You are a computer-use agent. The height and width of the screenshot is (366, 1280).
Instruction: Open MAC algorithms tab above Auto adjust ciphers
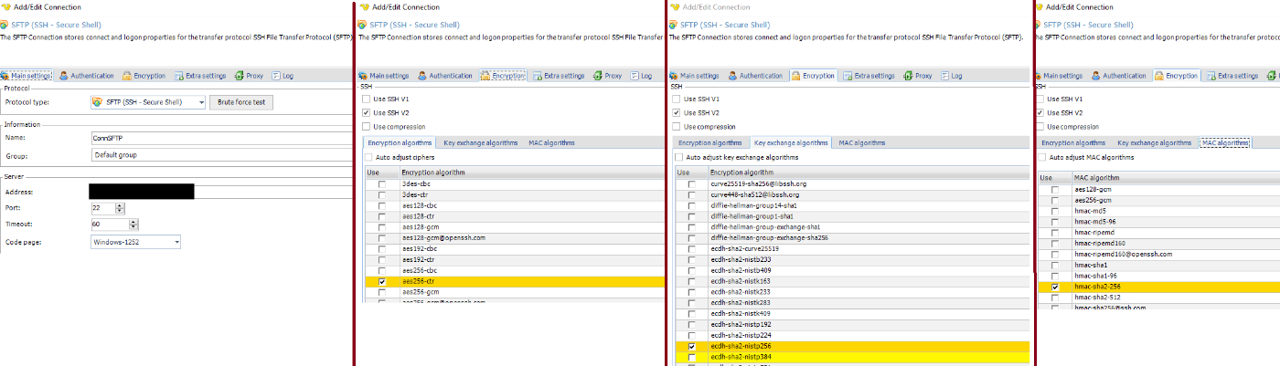pyautogui.click(x=551, y=142)
